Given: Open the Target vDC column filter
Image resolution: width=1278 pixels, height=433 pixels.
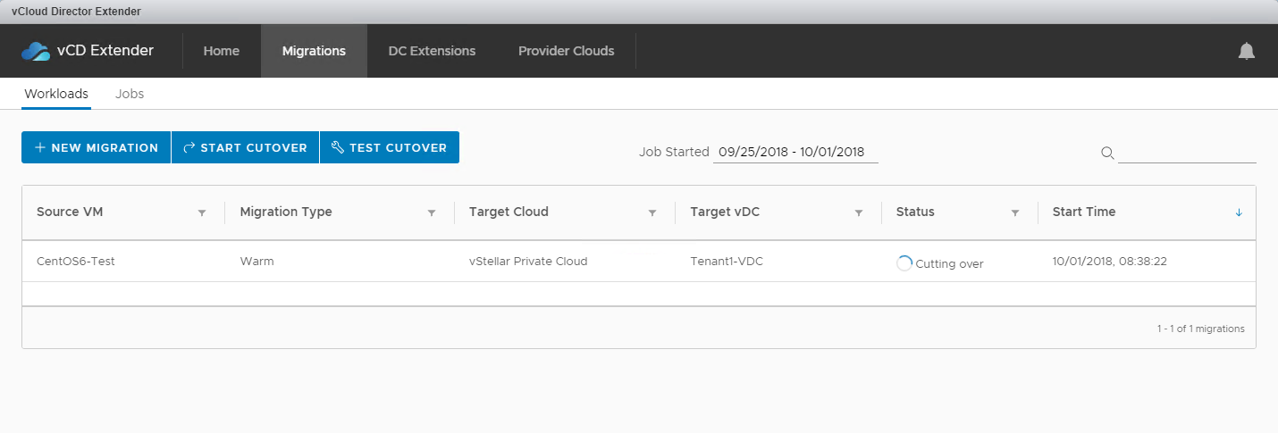Looking at the screenshot, I should pyautogui.click(x=859, y=212).
